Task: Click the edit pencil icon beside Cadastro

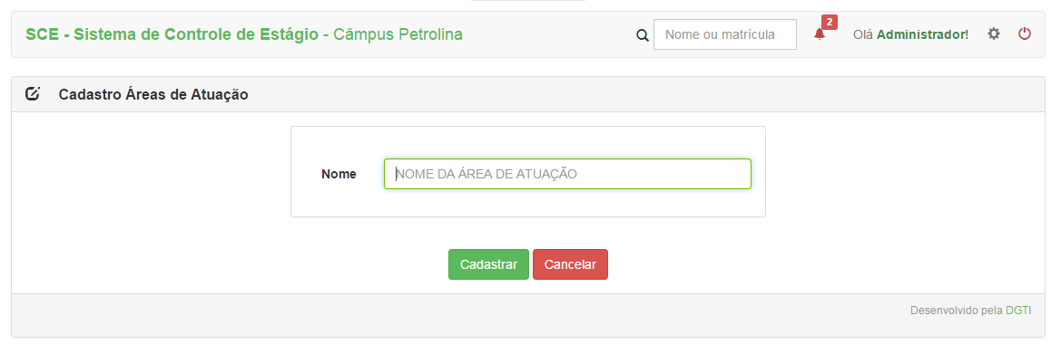Action: point(33,94)
